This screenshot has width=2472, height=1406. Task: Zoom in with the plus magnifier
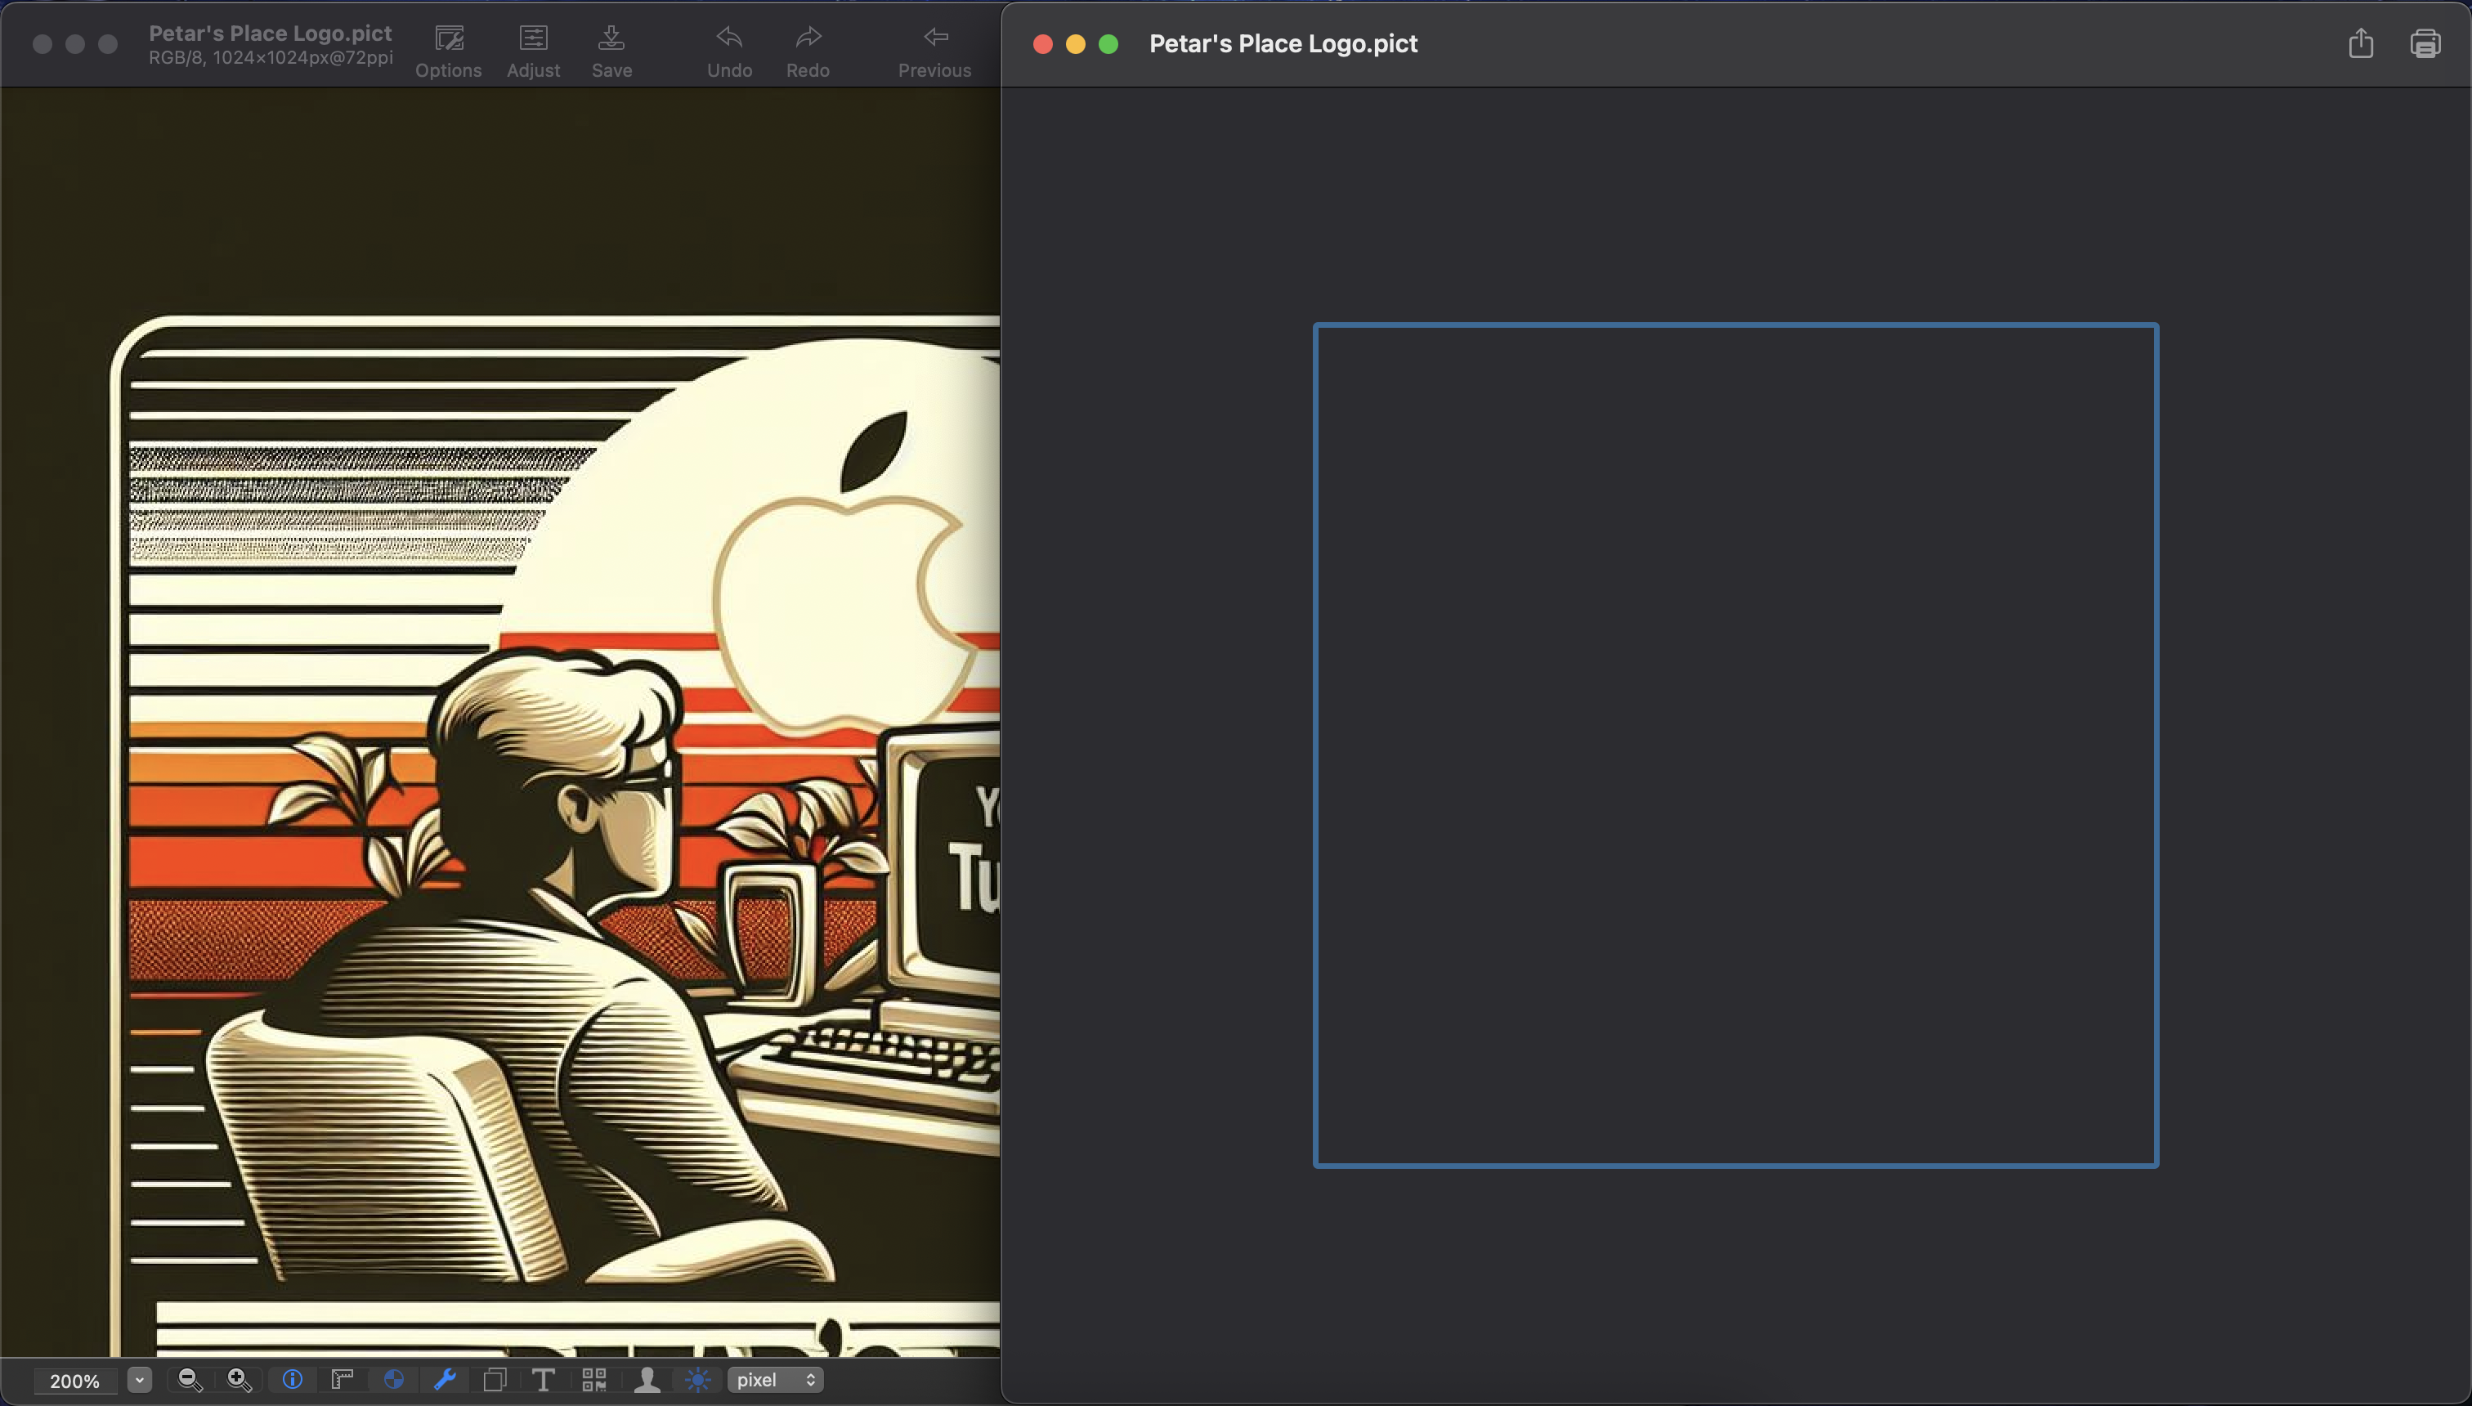(x=240, y=1380)
